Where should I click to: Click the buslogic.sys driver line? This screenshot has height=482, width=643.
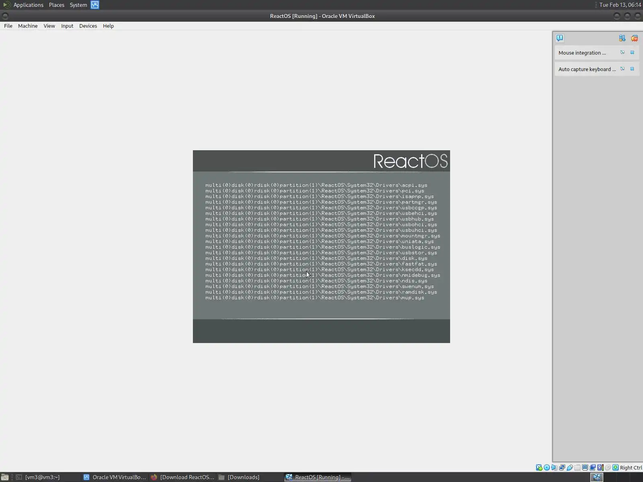click(x=323, y=247)
